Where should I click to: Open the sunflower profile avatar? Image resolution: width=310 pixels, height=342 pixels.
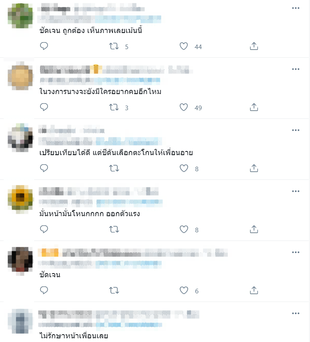click(20, 199)
